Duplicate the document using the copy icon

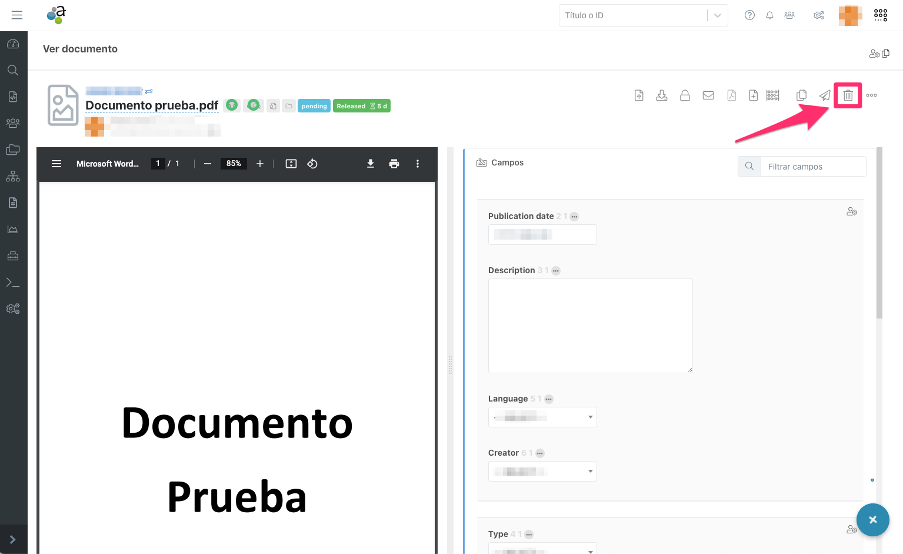click(x=801, y=95)
